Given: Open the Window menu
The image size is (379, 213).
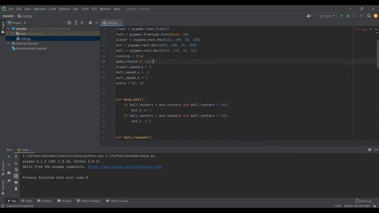Looking at the screenshot, I should [x=105, y=9].
